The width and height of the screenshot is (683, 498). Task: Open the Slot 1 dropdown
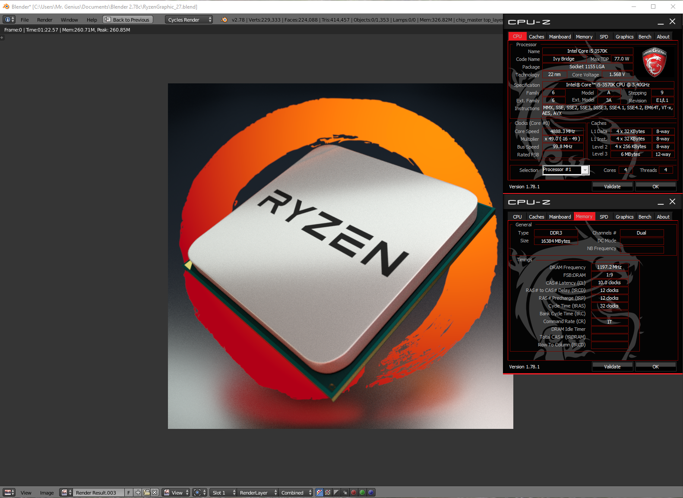[x=223, y=492]
